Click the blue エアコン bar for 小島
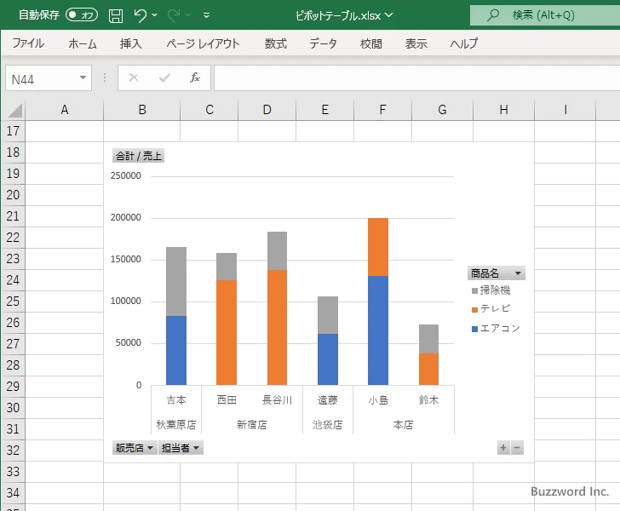 pos(378,330)
